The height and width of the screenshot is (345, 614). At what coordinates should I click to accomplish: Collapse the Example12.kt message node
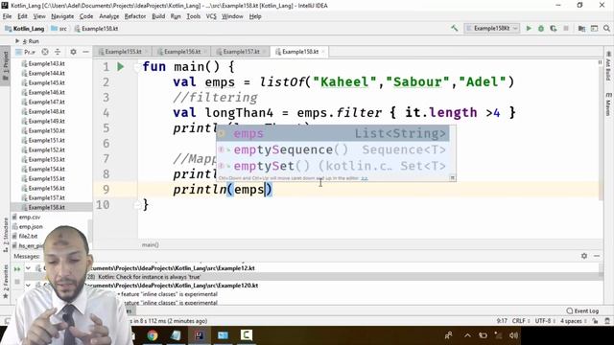28,268
